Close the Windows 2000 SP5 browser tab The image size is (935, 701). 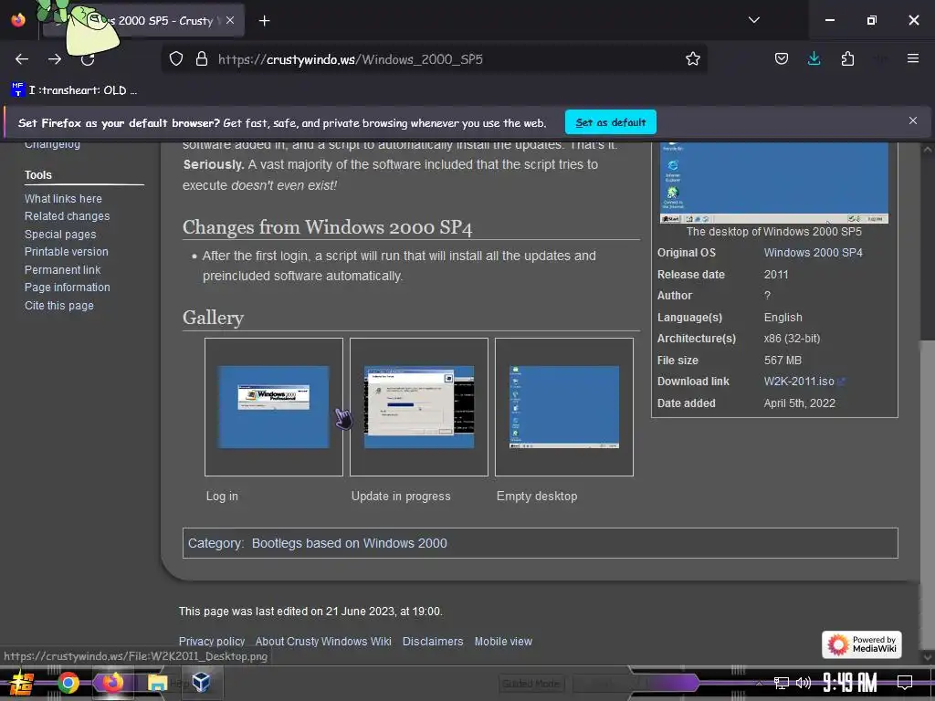pyautogui.click(x=230, y=20)
